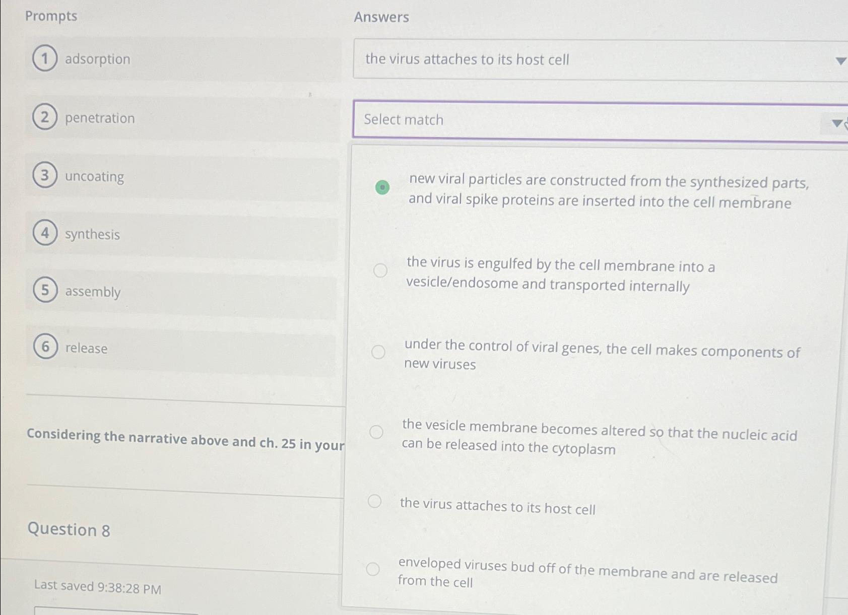Click the numbered circle 4 beside synthesis
The width and height of the screenshot is (848, 615).
click(45, 233)
